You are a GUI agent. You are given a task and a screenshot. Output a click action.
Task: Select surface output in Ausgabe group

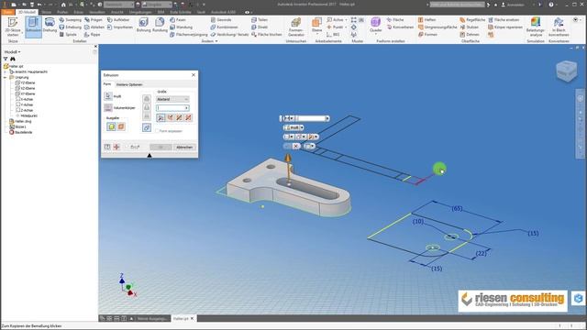pyautogui.click(x=121, y=126)
